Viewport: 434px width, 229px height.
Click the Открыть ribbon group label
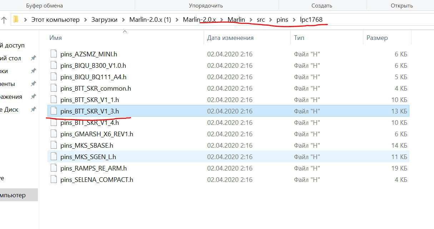[x=402, y=6]
